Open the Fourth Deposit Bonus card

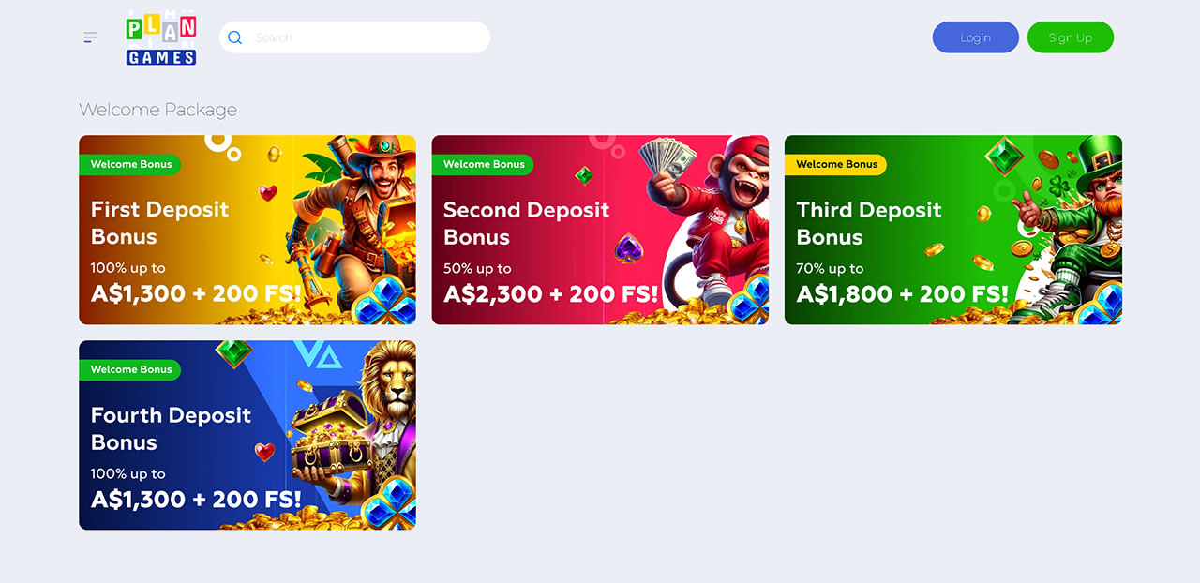(247, 435)
